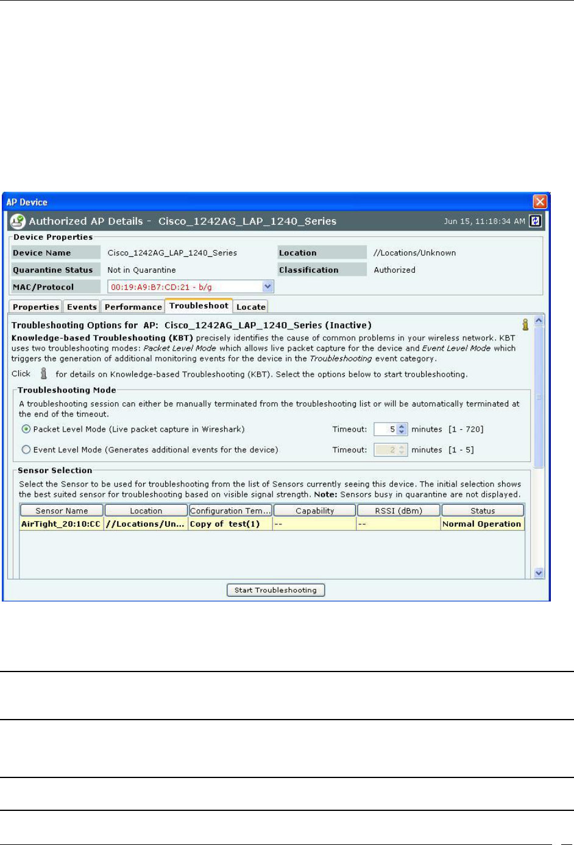Sort by Sensor Name column header
The width and height of the screenshot is (574, 845).
click(62, 511)
